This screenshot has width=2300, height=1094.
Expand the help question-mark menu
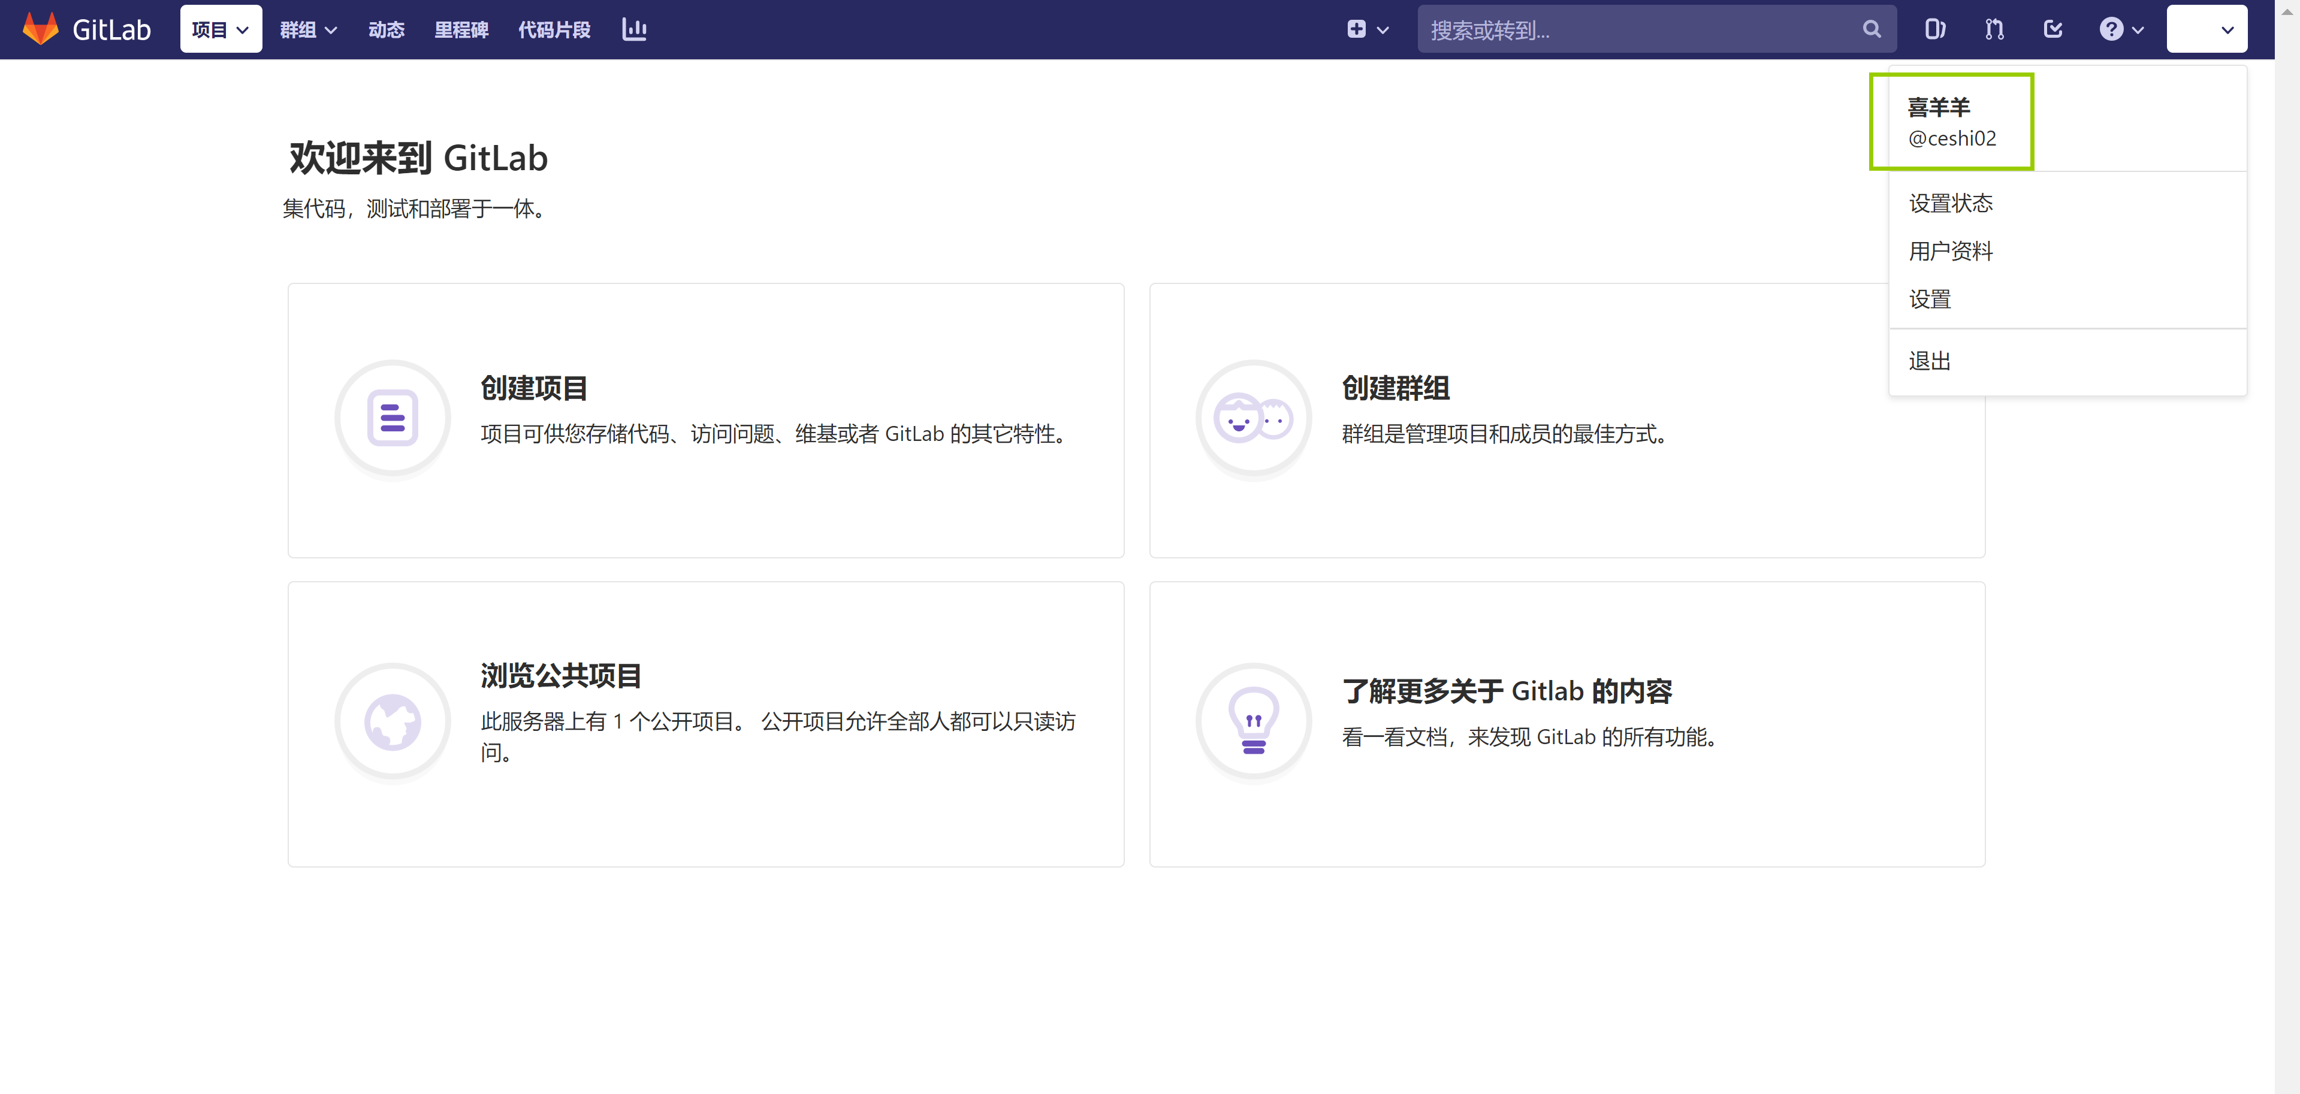click(2121, 29)
